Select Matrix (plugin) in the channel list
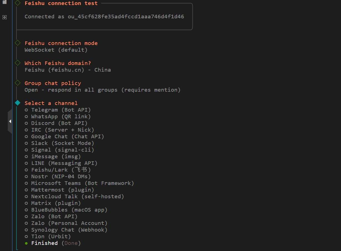 coord(56,203)
